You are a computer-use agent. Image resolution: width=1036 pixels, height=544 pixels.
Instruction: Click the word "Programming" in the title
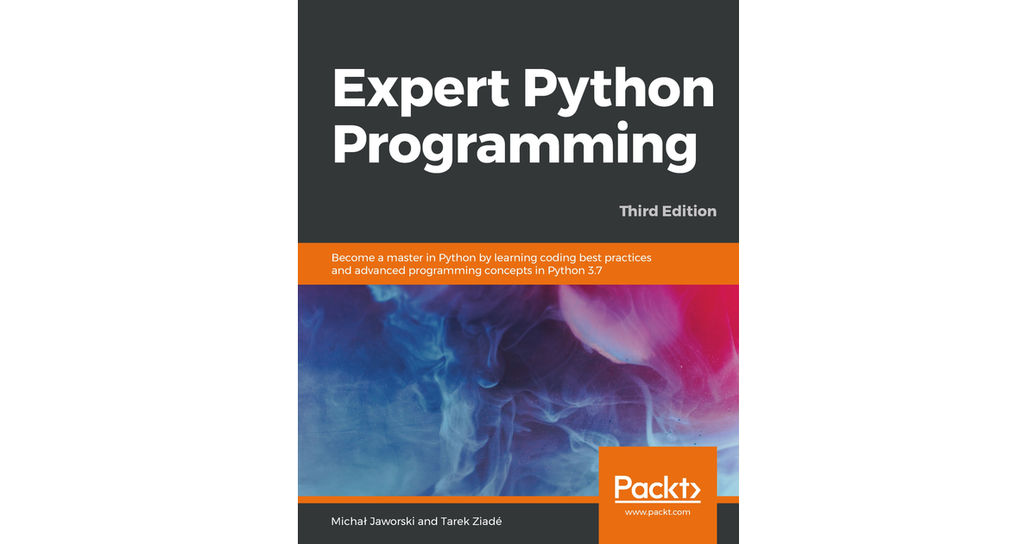click(x=515, y=147)
